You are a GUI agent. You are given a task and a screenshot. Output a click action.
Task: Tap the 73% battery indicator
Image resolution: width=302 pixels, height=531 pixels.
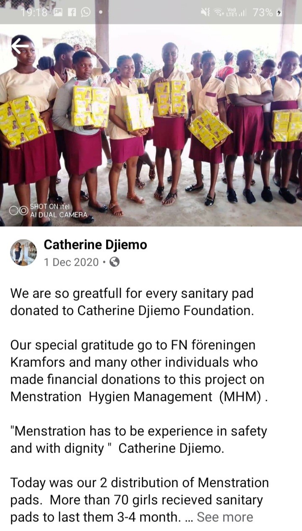tap(268, 13)
